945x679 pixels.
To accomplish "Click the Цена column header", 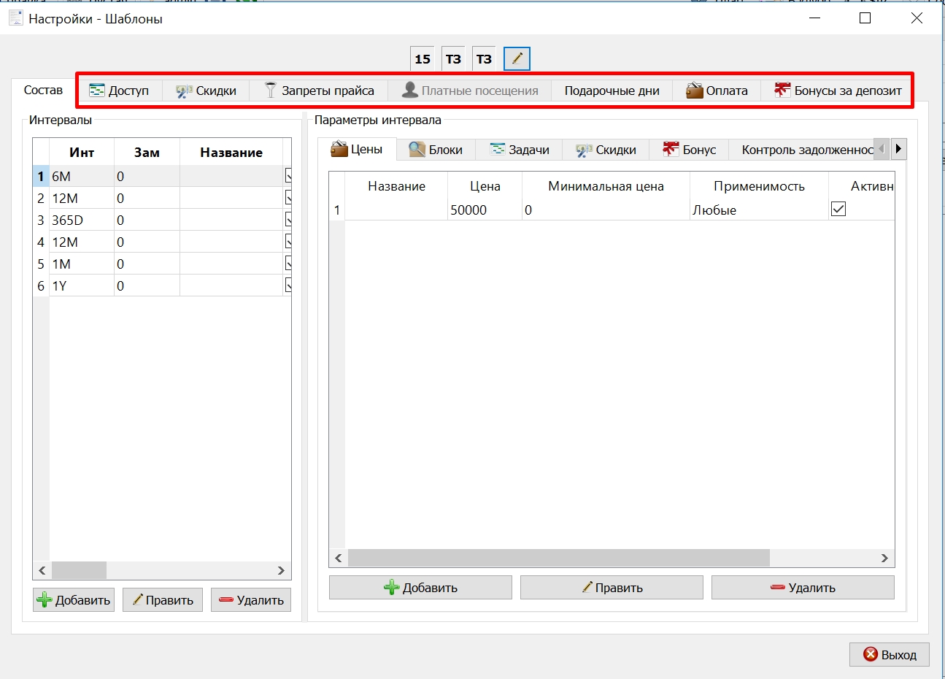I will (485, 186).
